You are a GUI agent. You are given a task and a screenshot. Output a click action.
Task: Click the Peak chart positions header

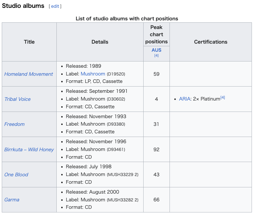156,34
